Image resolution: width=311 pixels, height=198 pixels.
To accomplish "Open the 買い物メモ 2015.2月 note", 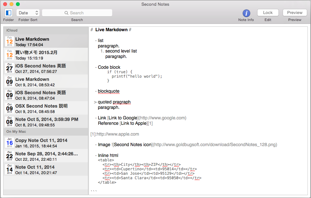I will [46, 55].
